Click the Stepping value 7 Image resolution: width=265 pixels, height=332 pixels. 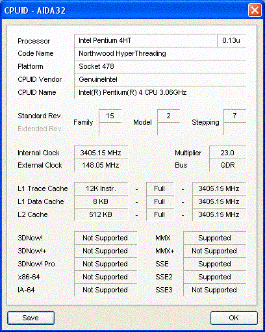[x=234, y=116]
